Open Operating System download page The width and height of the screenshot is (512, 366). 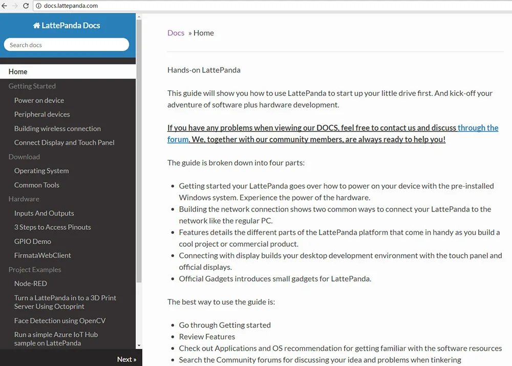(x=41, y=171)
